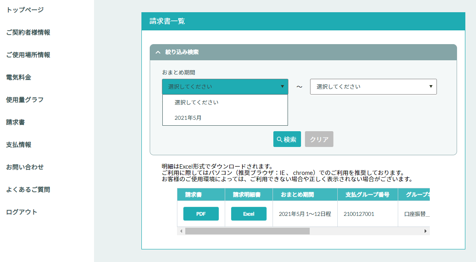Go to ご契約者様情報 in sidebar

pos(28,32)
